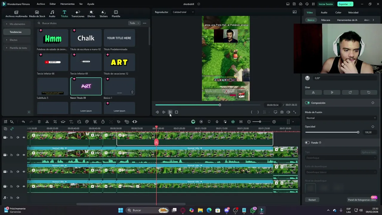
Task: Set mark-out point with right brace
Action: (x=258, y=112)
